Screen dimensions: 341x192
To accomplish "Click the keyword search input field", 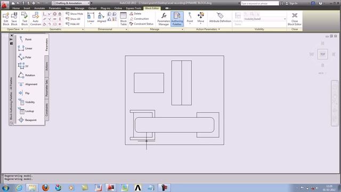I will 259,4.
